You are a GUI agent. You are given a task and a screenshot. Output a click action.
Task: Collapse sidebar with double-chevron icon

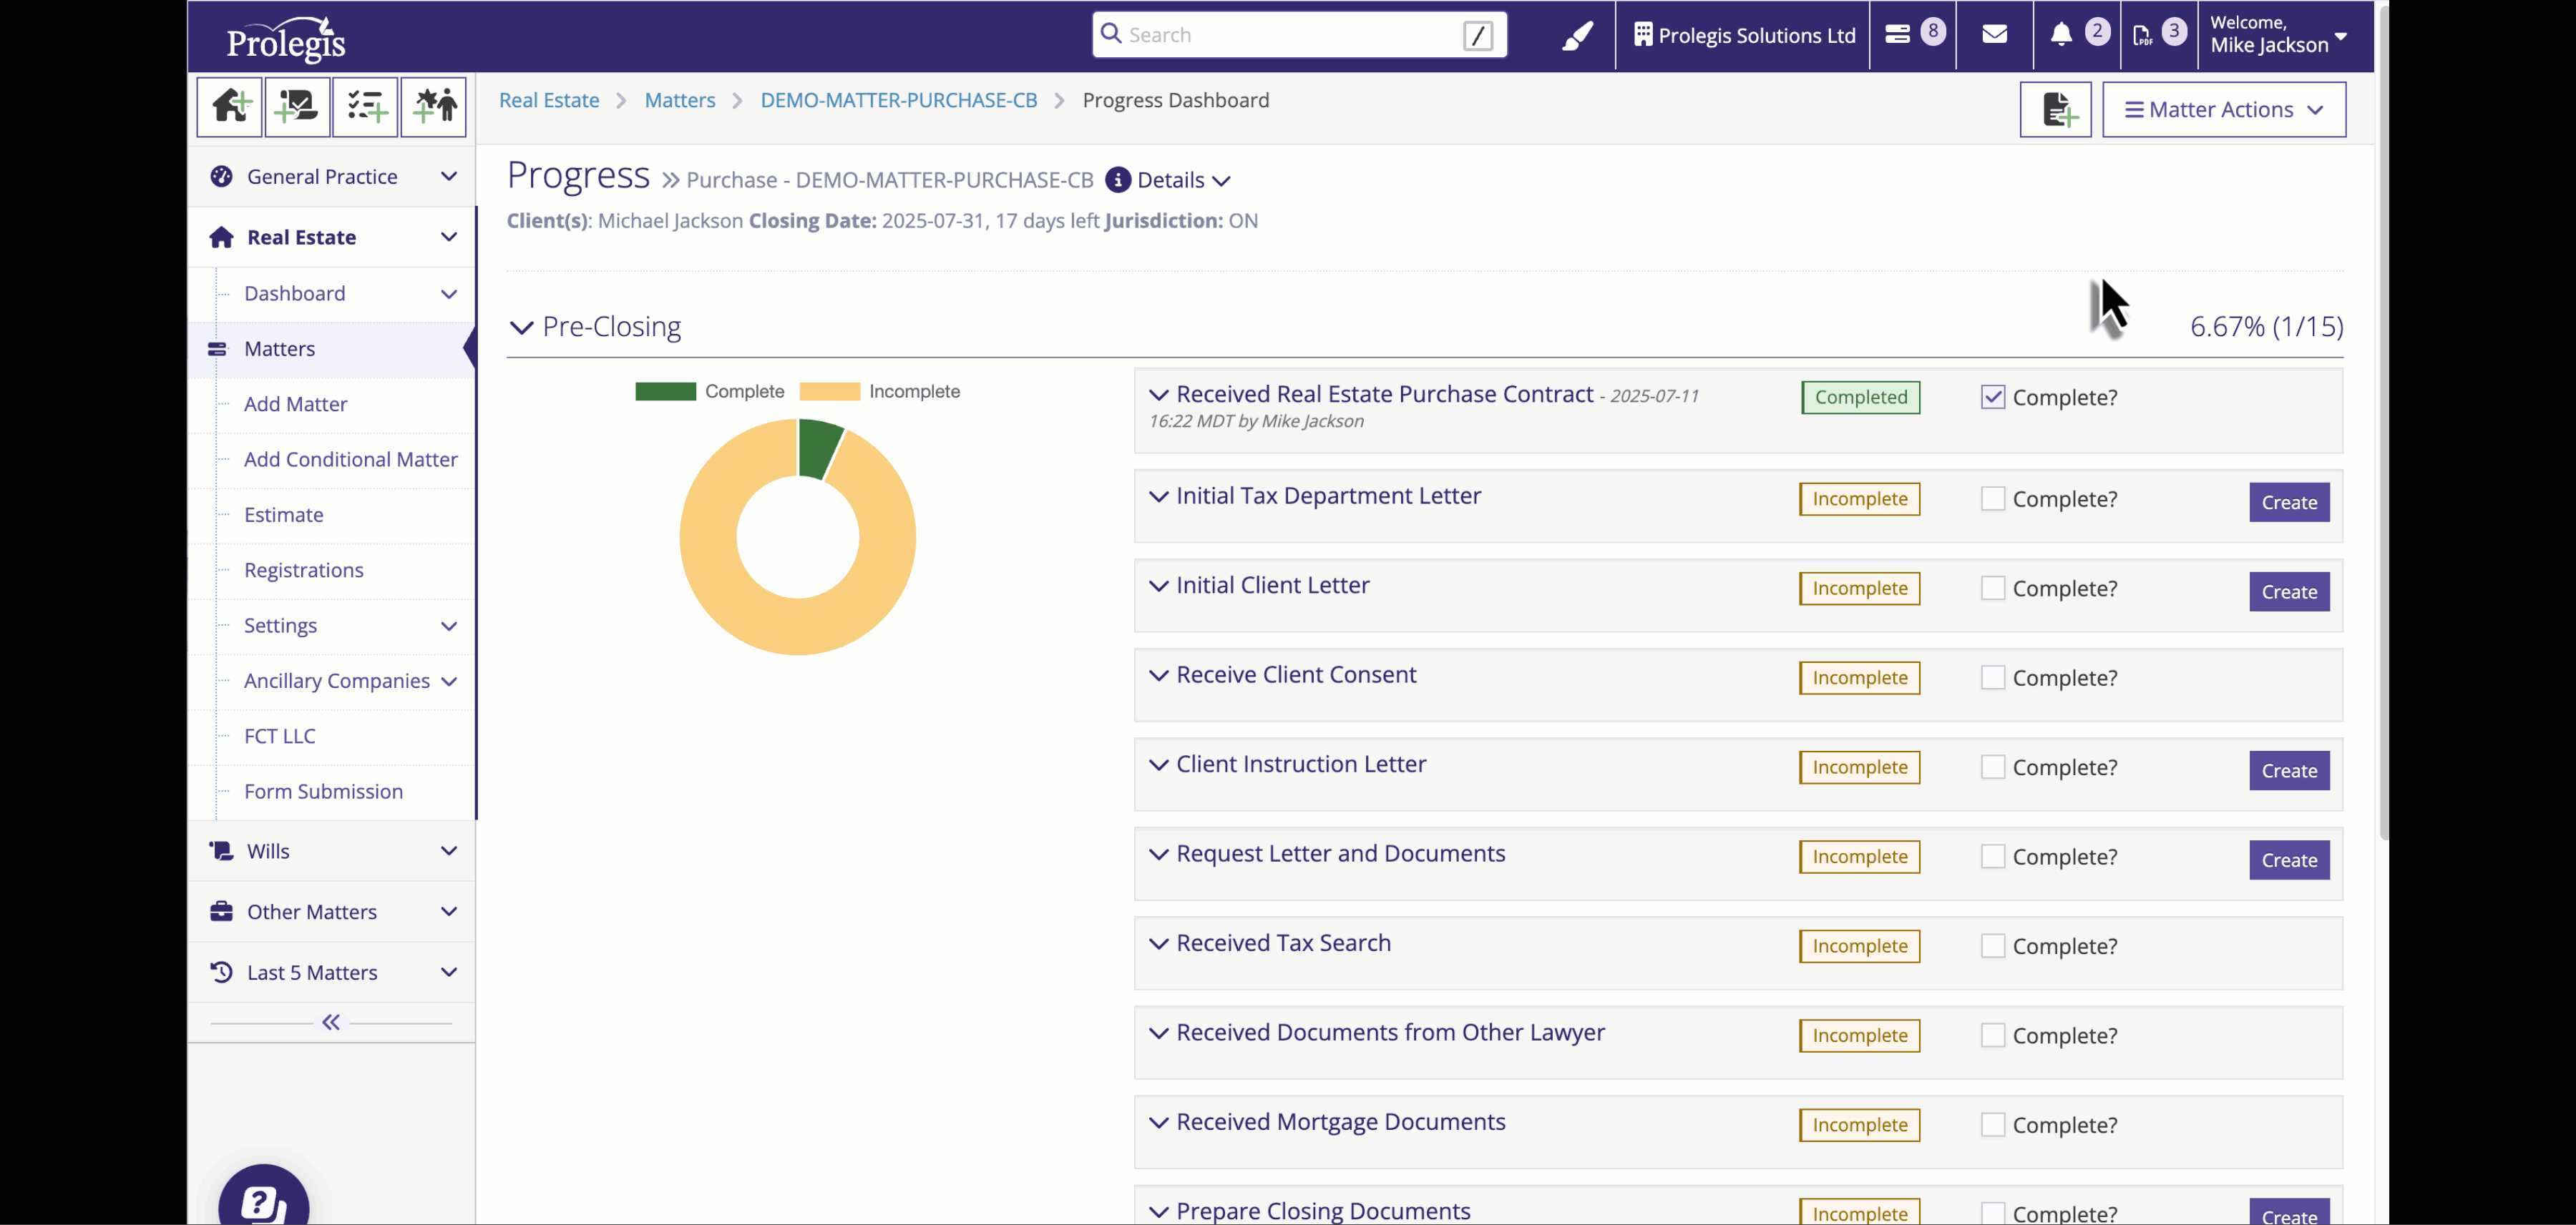[331, 1022]
